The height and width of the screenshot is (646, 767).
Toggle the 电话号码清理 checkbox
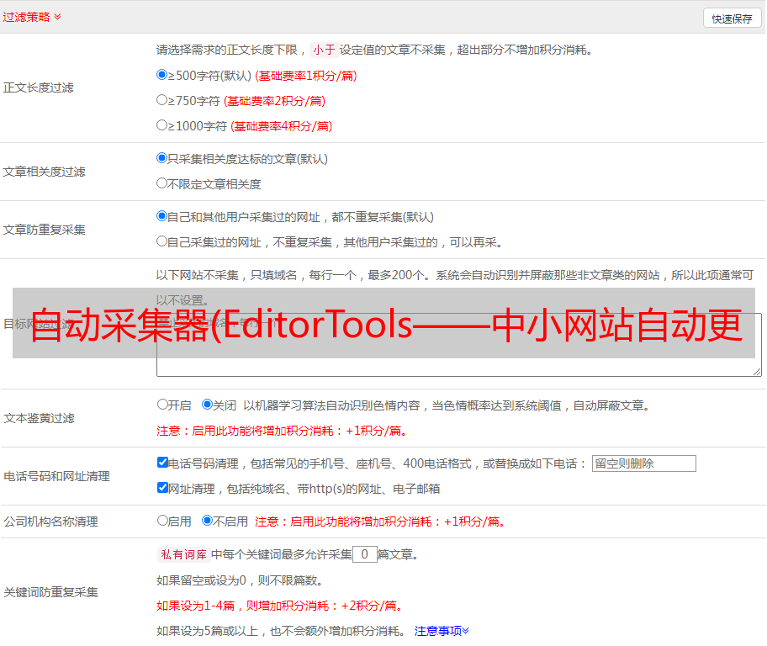tap(162, 463)
